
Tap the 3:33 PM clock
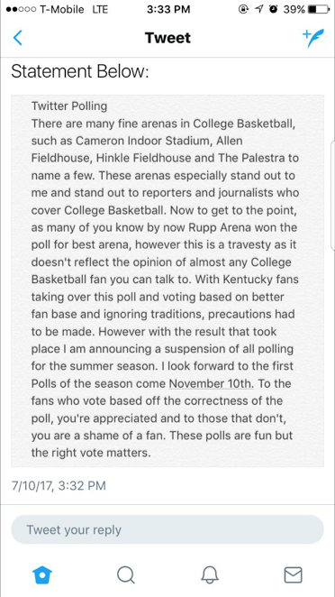coord(168,10)
